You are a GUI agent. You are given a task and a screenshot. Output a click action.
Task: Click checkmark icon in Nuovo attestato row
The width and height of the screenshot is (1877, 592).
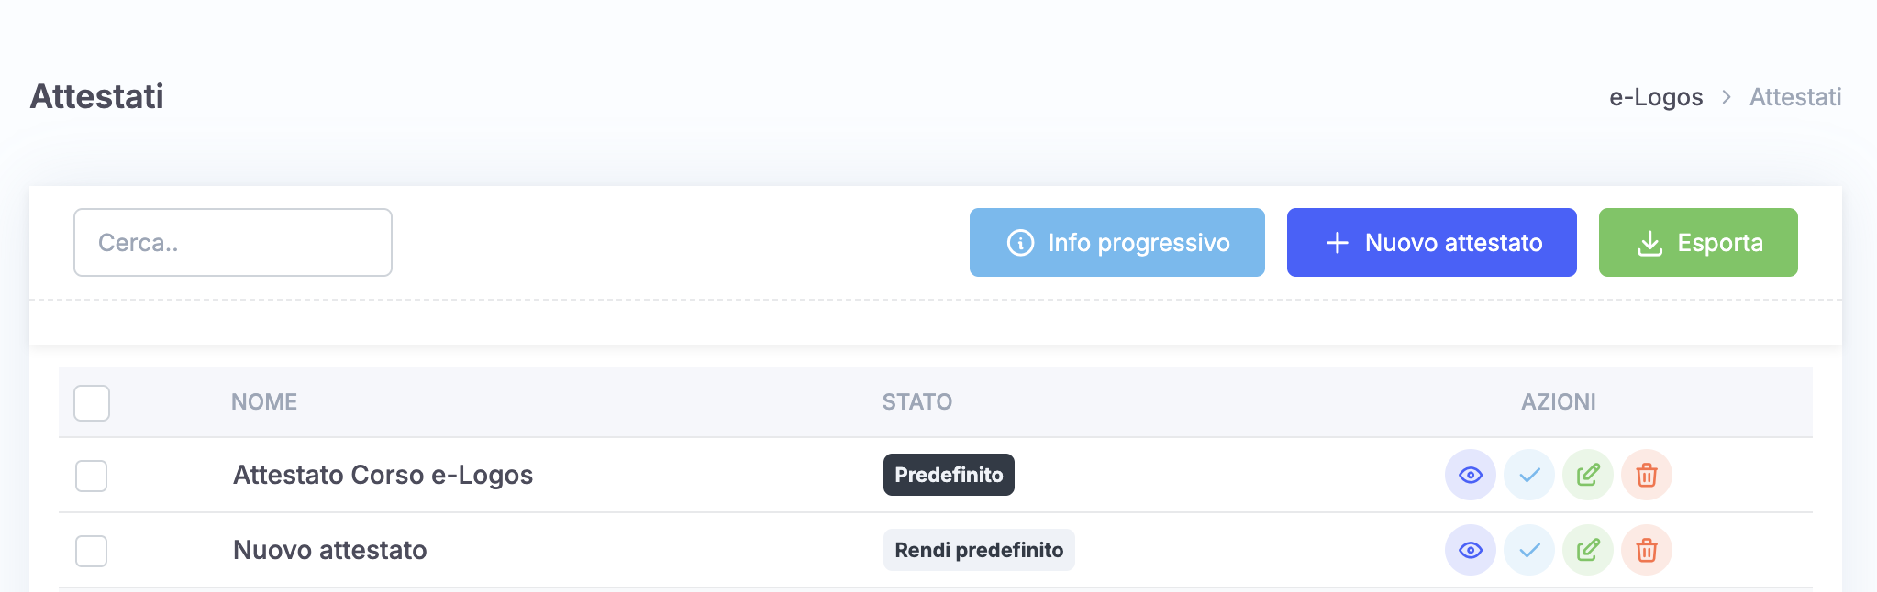pyautogui.click(x=1529, y=550)
